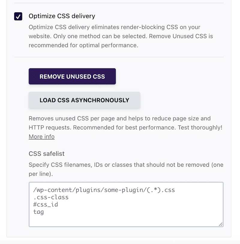This screenshot has width=240, height=244.
Task: Toggle the Optimize CSS delivery option off
Action: [19, 16]
